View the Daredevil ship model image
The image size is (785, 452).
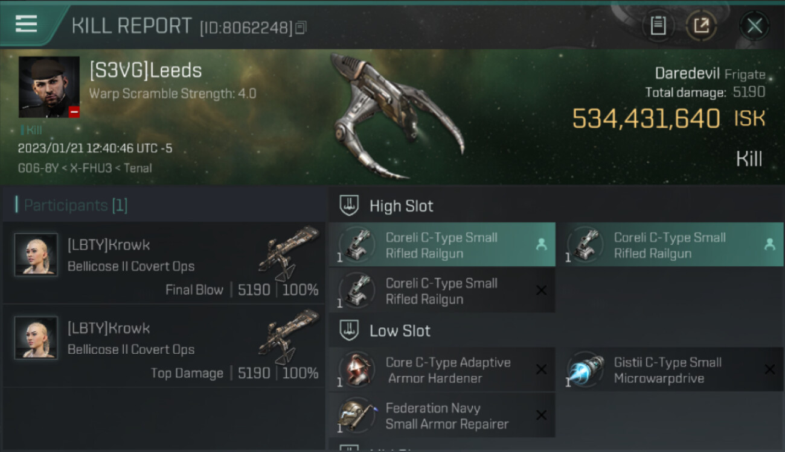click(397, 117)
